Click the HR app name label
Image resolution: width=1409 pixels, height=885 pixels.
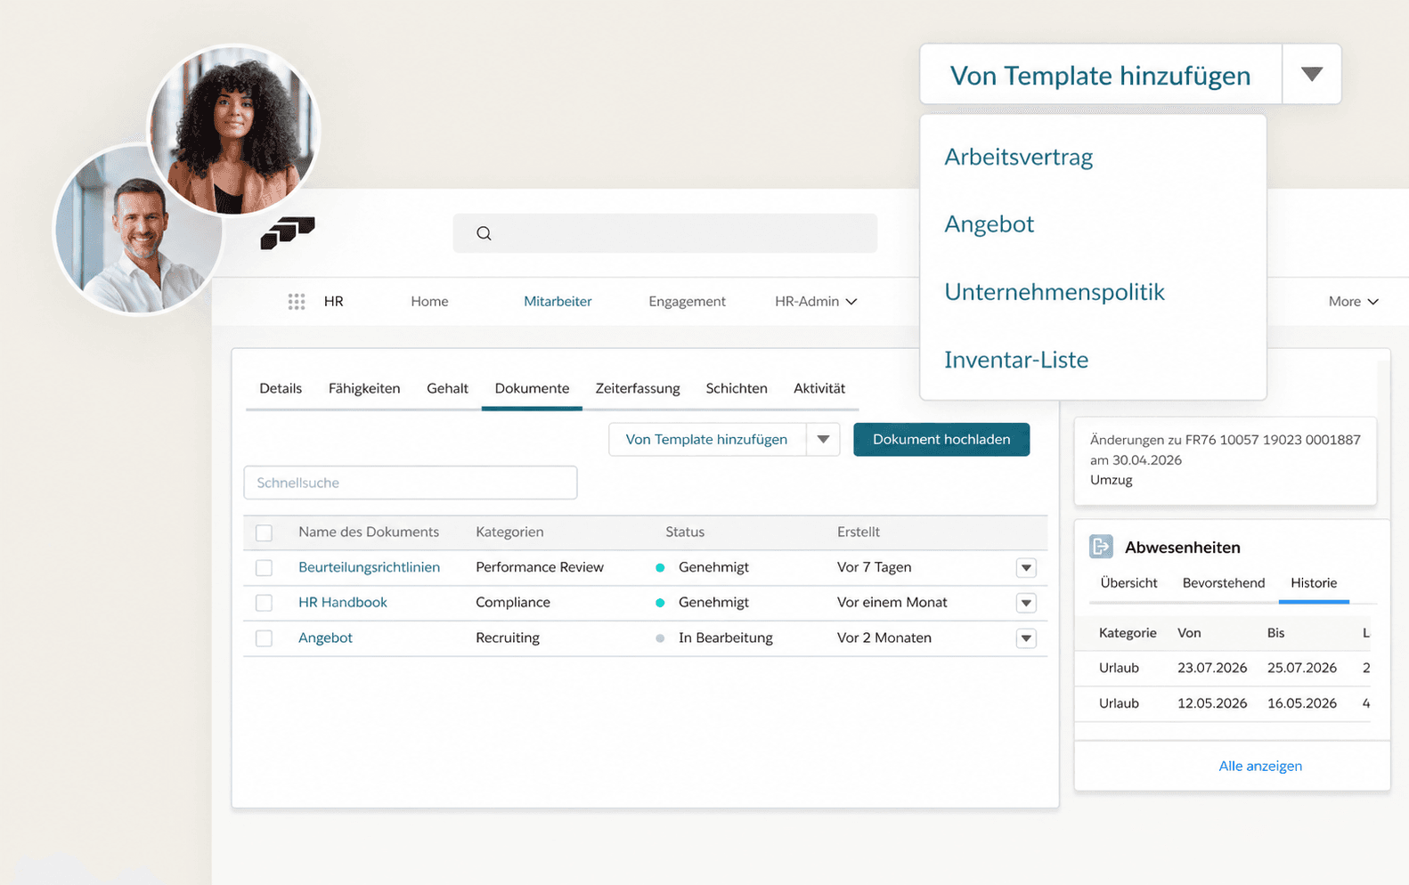pyautogui.click(x=334, y=302)
